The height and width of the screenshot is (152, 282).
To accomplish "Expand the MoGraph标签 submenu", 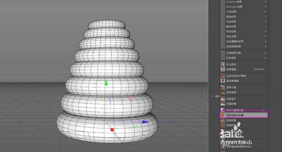I will pos(244,7).
